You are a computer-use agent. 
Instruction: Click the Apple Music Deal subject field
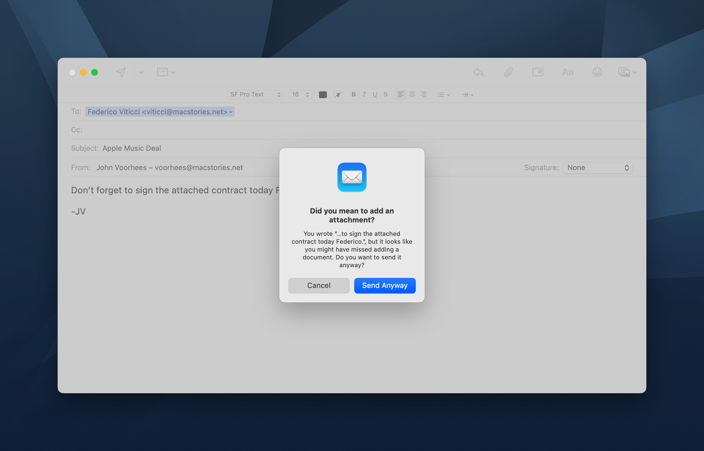click(132, 148)
